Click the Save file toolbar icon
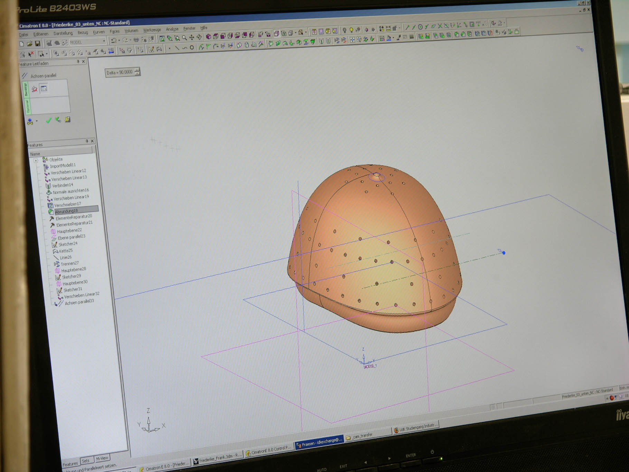Image resolution: width=629 pixels, height=472 pixels. tap(38, 43)
